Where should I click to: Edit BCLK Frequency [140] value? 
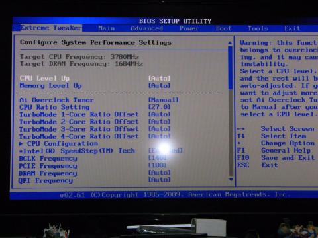pyautogui.click(x=157, y=158)
